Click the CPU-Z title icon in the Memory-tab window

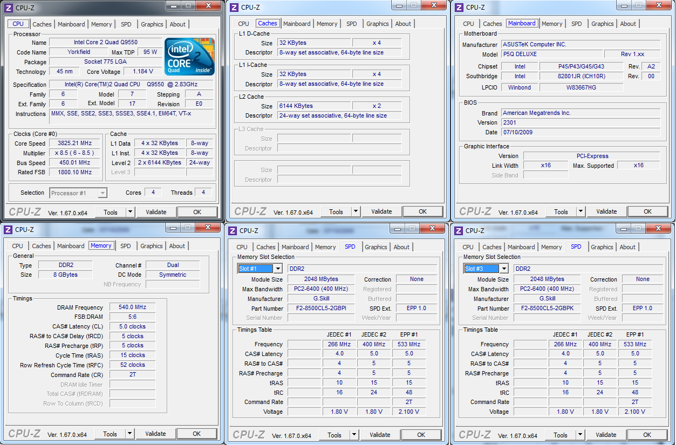8,230
